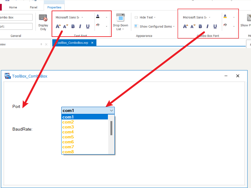Toggle Underline in Combo Box Font group
This screenshot has height=188, width=251.
(x=215, y=26)
